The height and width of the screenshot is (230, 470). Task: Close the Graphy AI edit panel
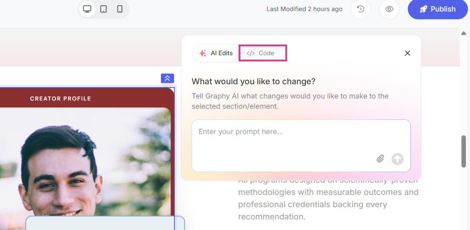tap(407, 53)
